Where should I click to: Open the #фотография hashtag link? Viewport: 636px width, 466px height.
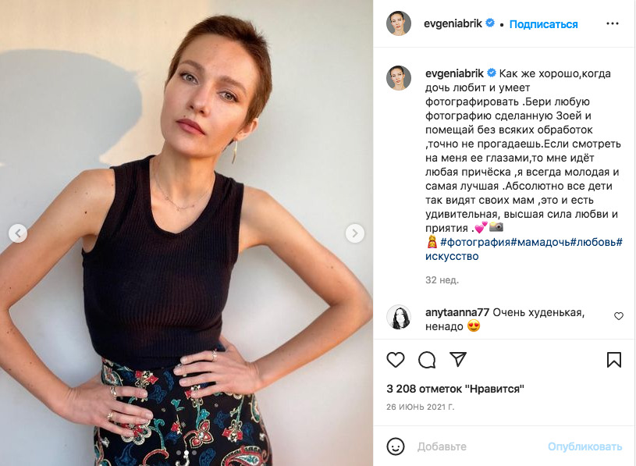475,242
